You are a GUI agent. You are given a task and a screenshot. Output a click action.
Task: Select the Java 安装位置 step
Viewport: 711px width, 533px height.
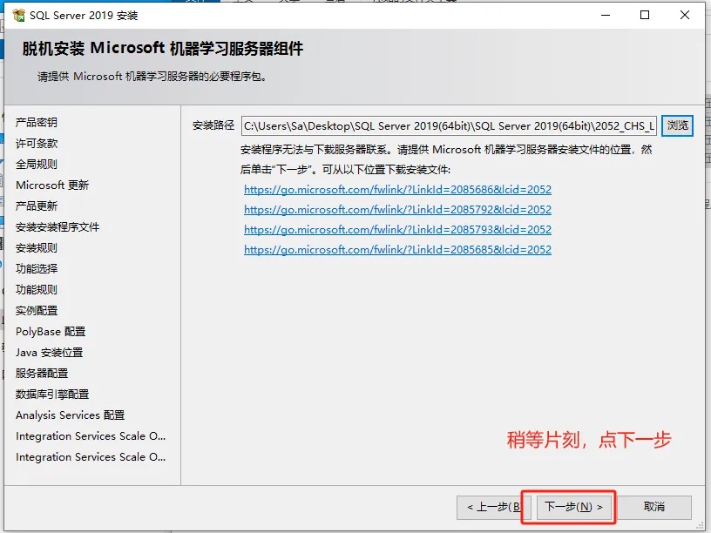[x=49, y=352]
